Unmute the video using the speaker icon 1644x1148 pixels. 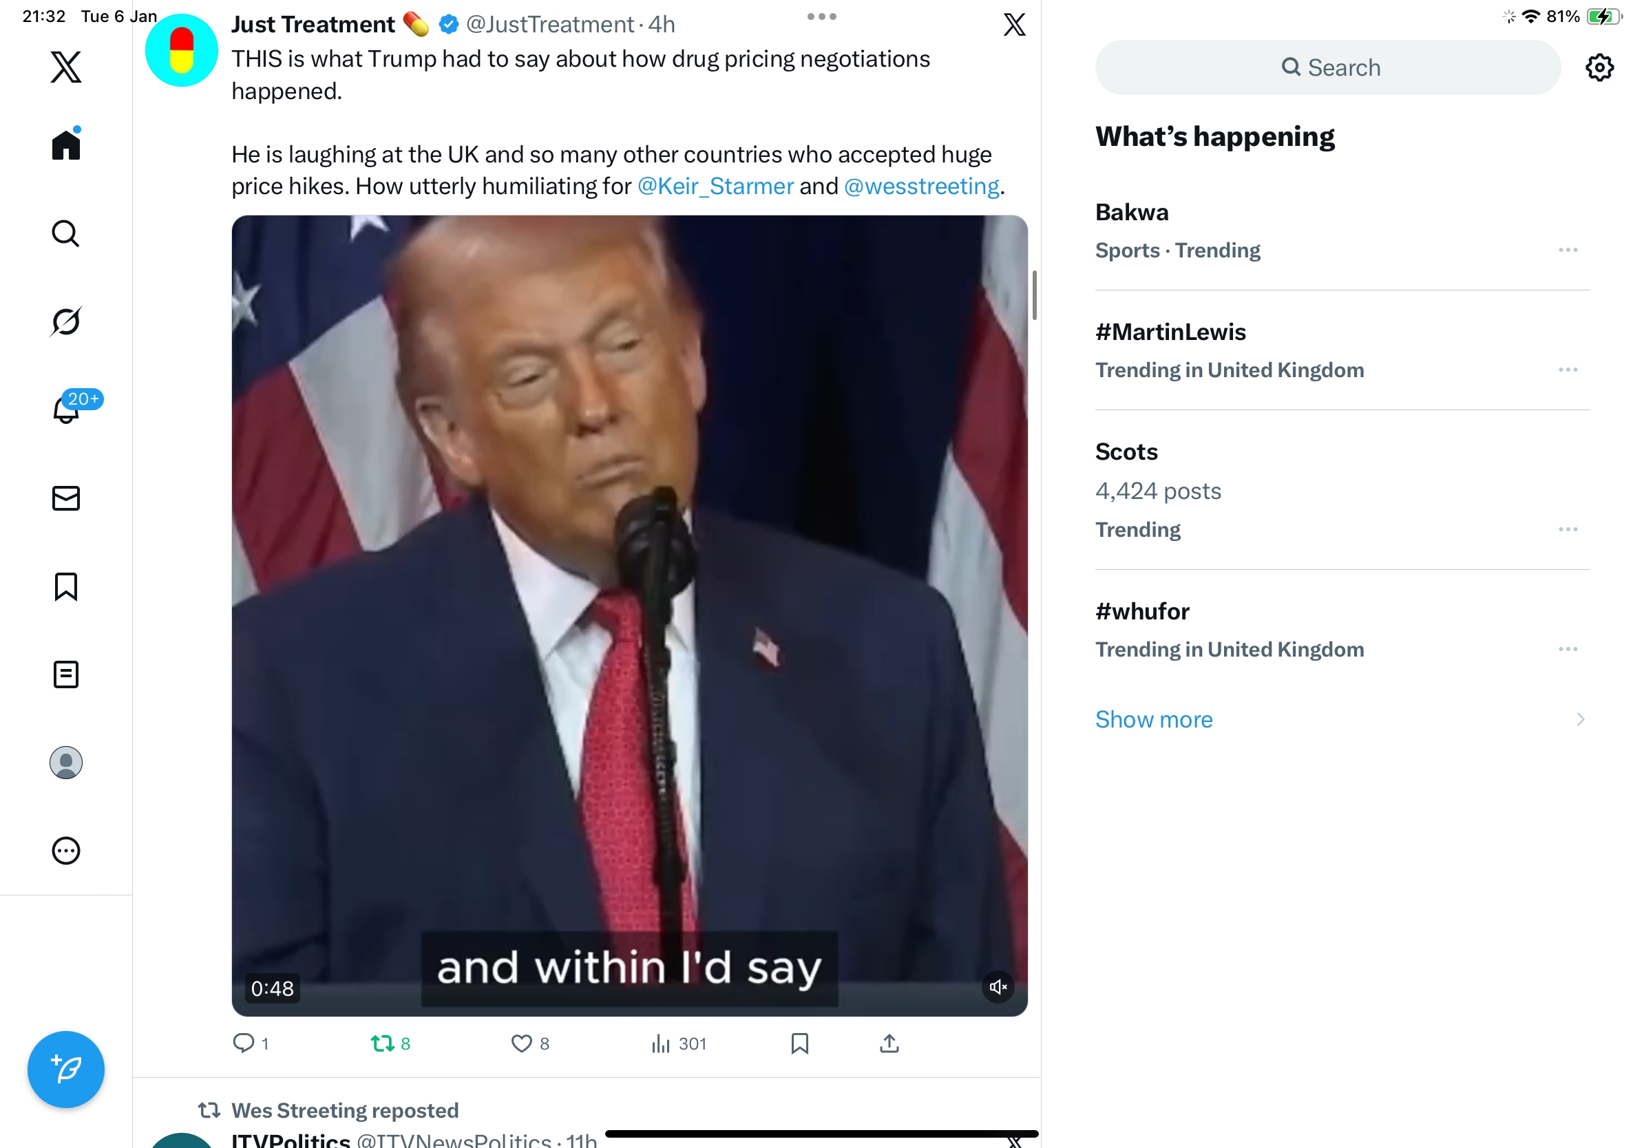pyautogui.click(x=998, y=987)
